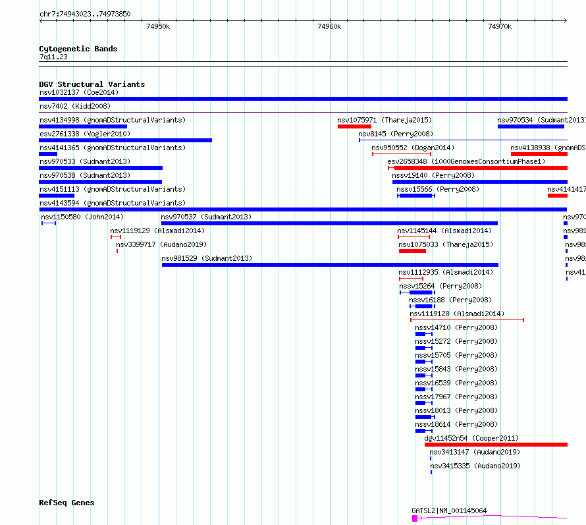Select nsv1150580 (John2014) label
Image resolution: width=586 pixels, height=525 pixels.
[x=82, y=217]
